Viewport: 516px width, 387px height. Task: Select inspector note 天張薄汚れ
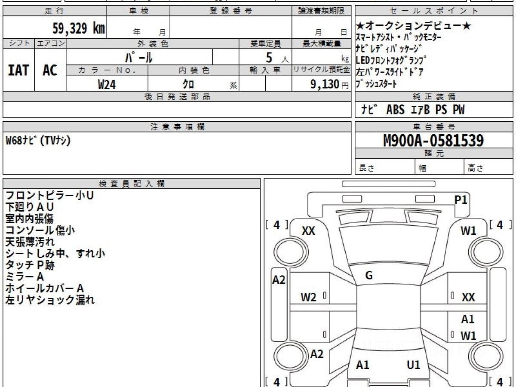coord(30,242)
